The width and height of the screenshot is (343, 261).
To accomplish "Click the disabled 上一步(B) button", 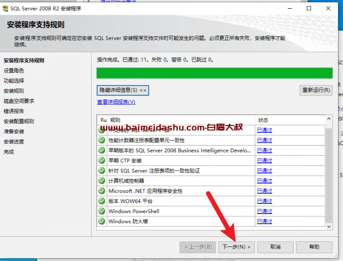I will (198, 247).
